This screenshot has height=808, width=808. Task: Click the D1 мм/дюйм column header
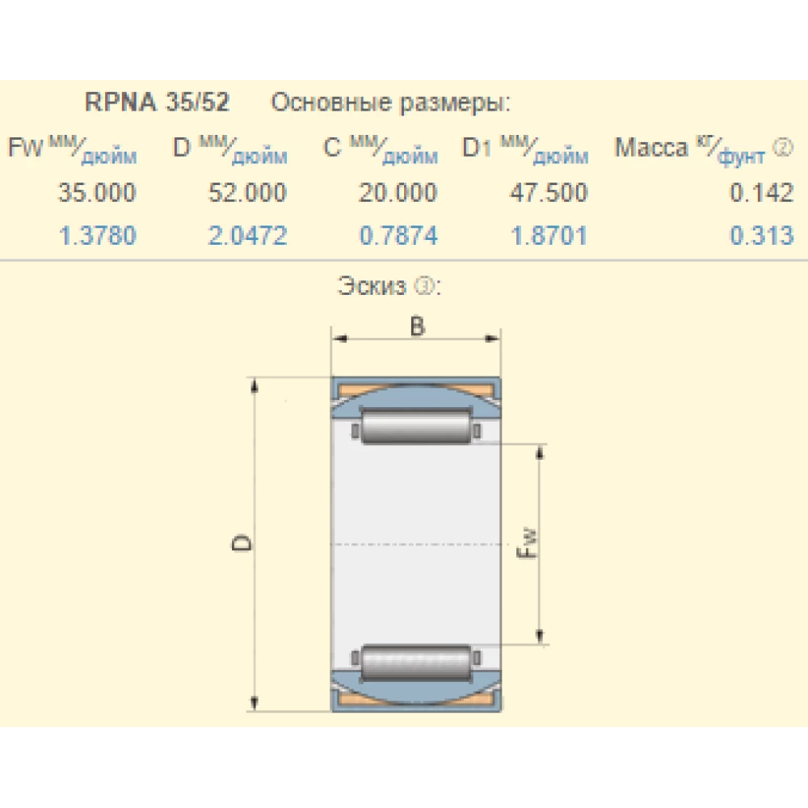[525, 149]
